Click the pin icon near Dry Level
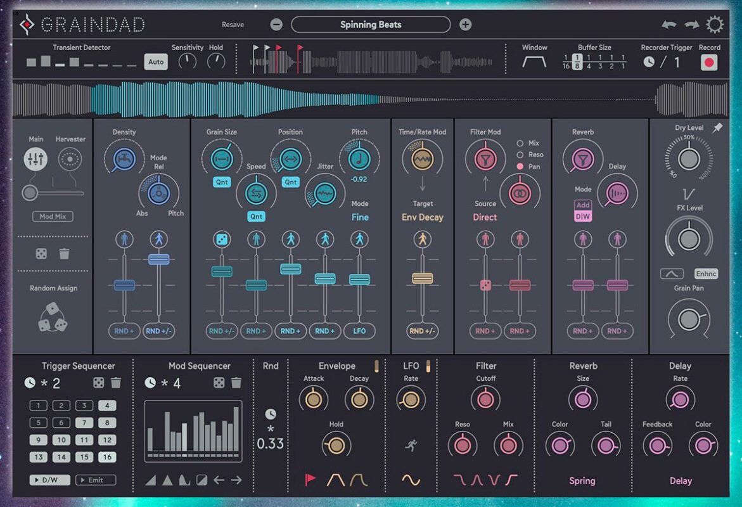Screen dimensions: 742x507 coord(717,128)
